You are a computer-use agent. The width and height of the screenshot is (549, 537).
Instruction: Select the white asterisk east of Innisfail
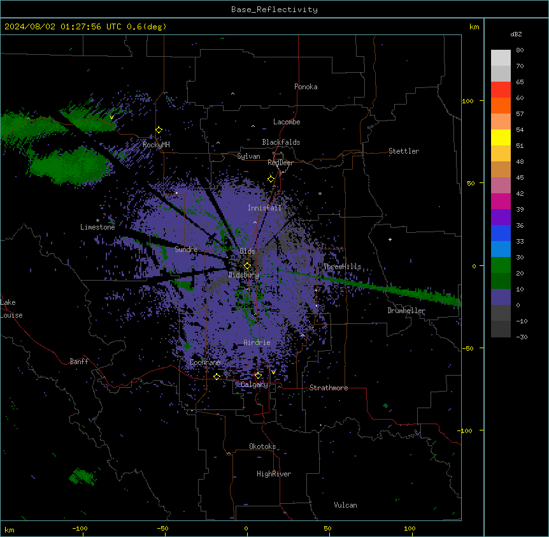(x=320, y=193)
